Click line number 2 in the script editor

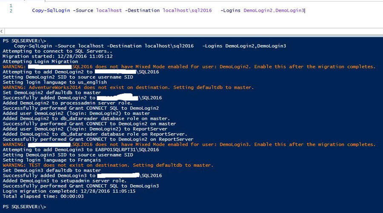coord(10,10)
